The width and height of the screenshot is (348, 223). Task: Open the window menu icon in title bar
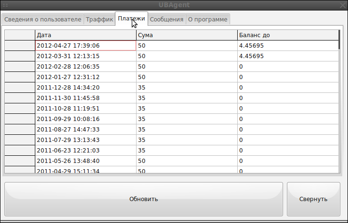[6, 5]
